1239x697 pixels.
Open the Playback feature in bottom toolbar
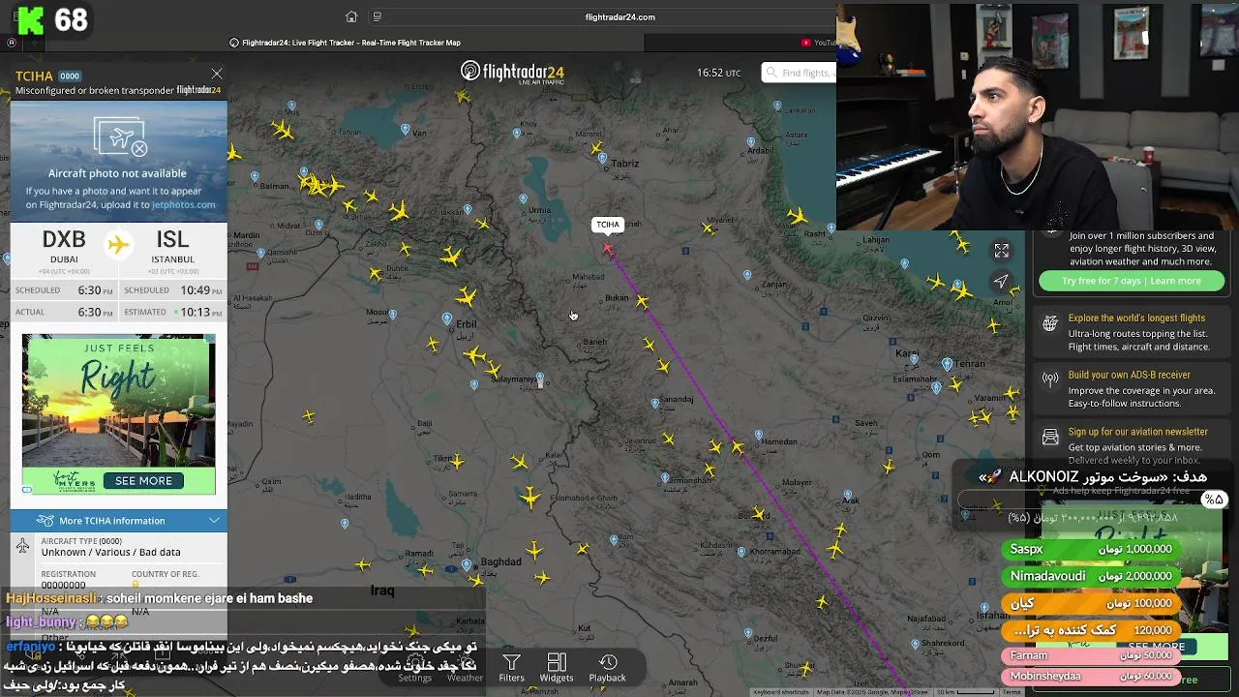pos(608,668)
